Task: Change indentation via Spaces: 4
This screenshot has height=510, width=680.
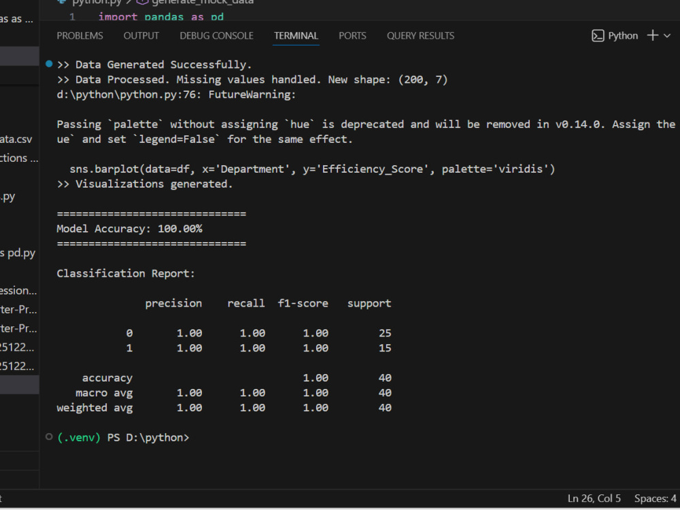Action: [x=655, y=498]
